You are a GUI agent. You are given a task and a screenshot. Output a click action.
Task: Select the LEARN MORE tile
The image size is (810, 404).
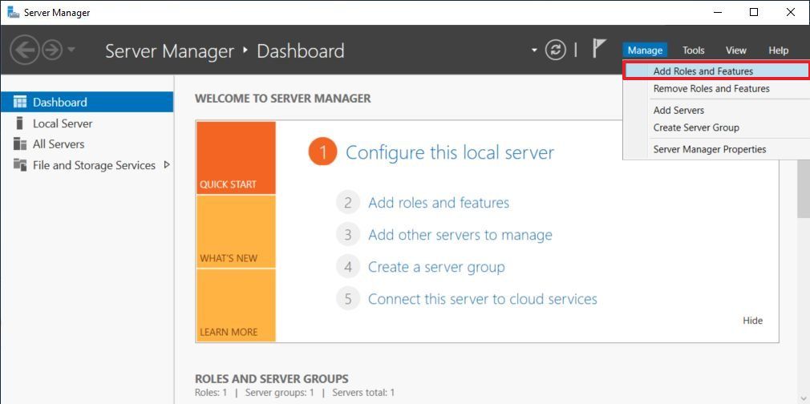point(236,305)
